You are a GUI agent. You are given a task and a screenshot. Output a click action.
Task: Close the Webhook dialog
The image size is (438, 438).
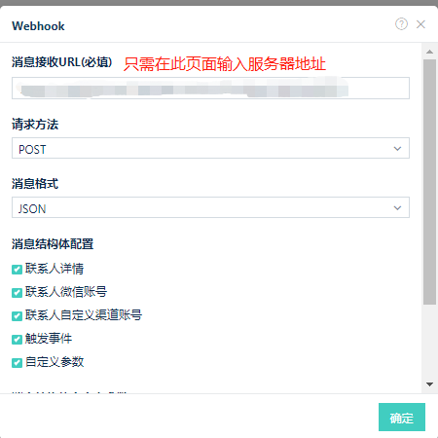(420, 24)
